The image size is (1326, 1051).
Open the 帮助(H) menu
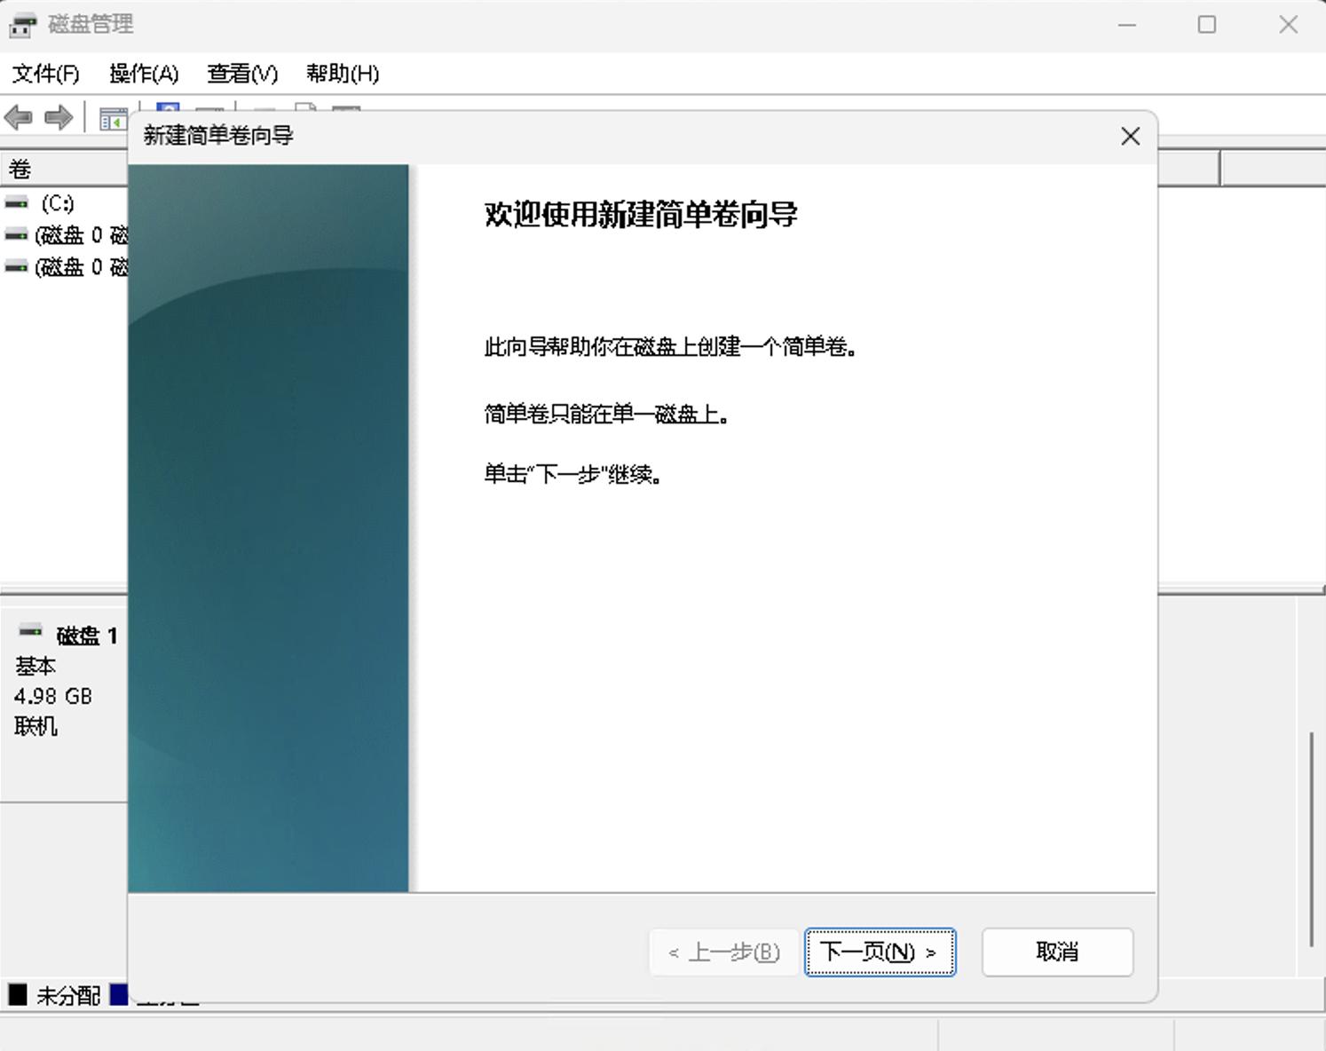click(x=343, y=74)
